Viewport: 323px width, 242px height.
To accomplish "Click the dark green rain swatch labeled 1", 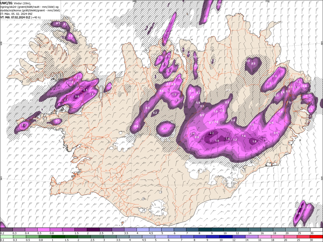I will (58, 237).
